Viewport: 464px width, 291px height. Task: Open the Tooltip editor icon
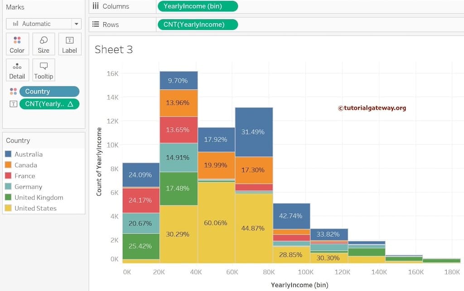coord(43,70)
